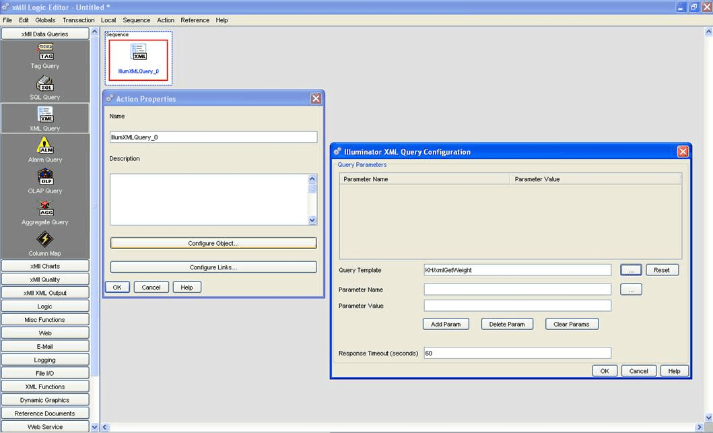
Task: Open the Sequence menu
Action: [136, 20]
